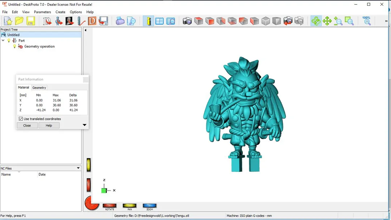Screen dimensions: 391x220
Task: Activate the mouse zoom plus/minus icon
Action: [338, 21]
